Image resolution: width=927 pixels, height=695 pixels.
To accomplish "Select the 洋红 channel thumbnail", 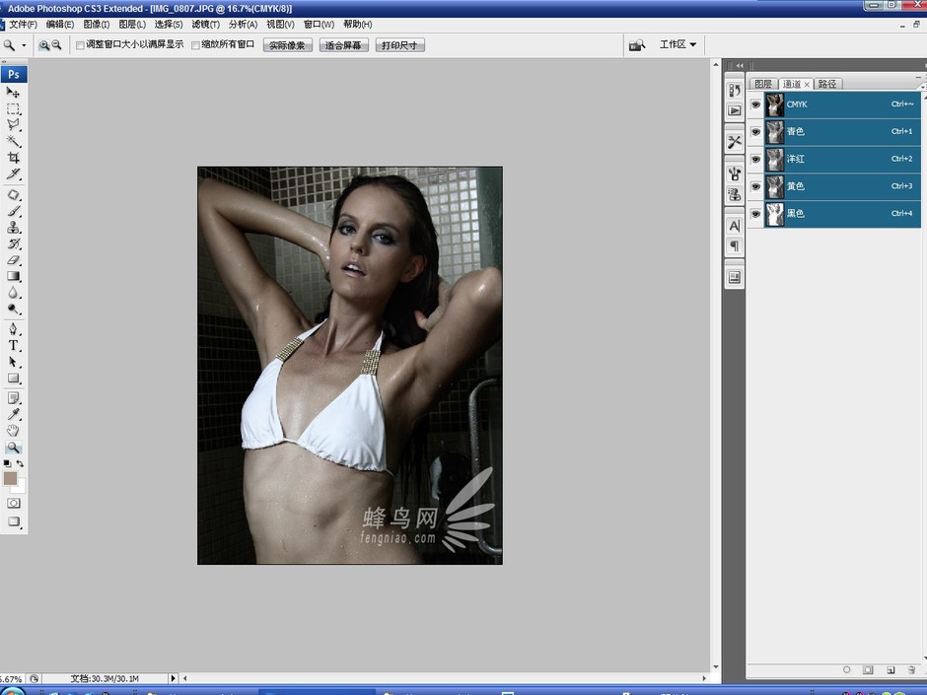I will click(774, 159).
